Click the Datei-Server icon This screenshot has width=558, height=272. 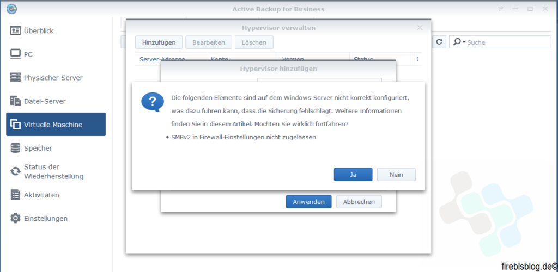tap(15, 101)
